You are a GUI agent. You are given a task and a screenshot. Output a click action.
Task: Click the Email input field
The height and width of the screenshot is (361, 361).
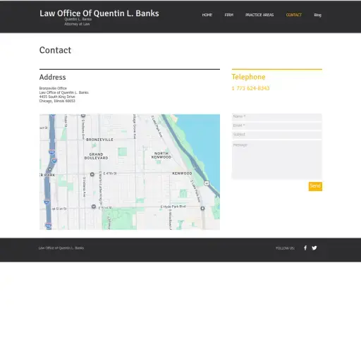(x=277, y=126)
